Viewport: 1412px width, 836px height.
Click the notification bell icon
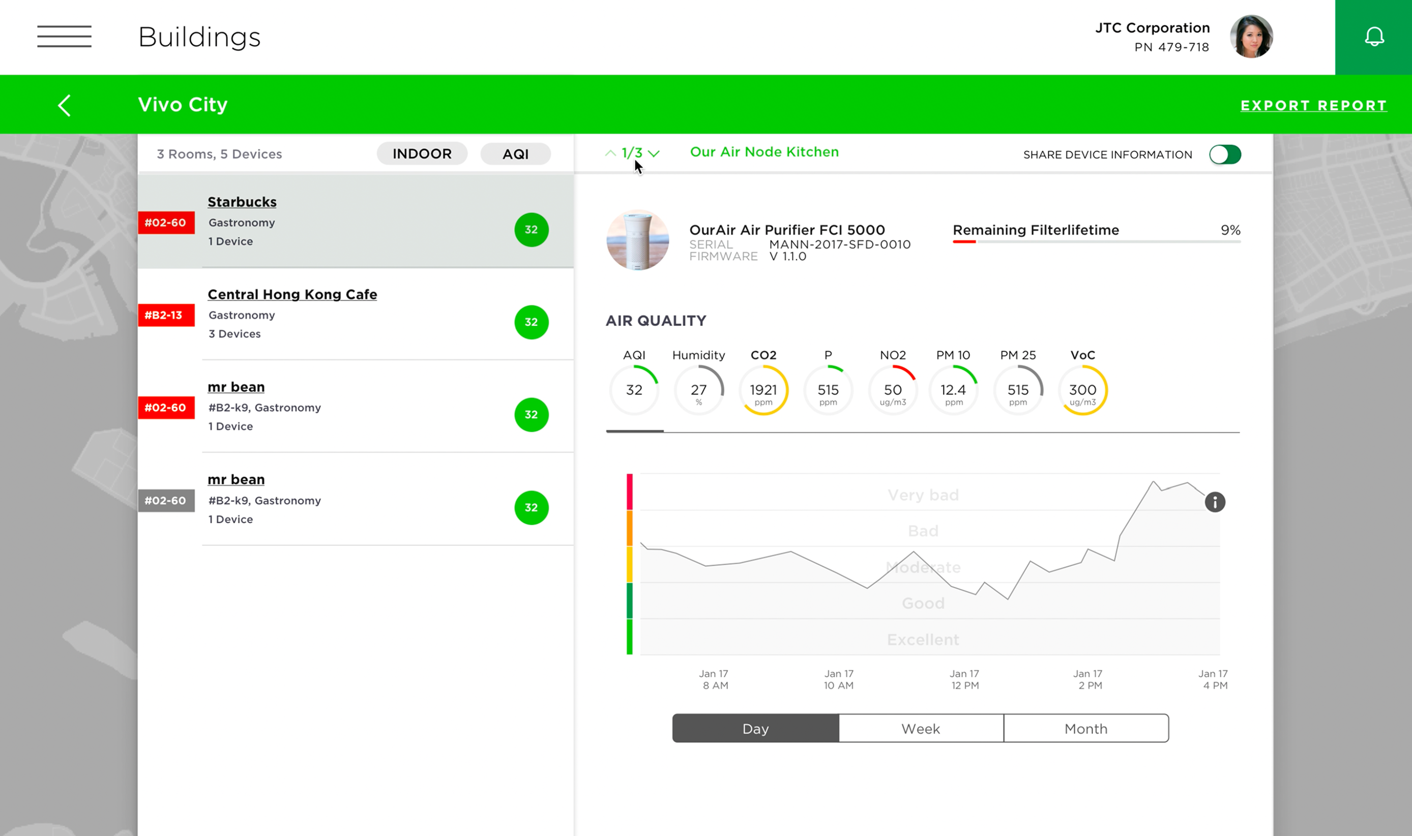1374,36
